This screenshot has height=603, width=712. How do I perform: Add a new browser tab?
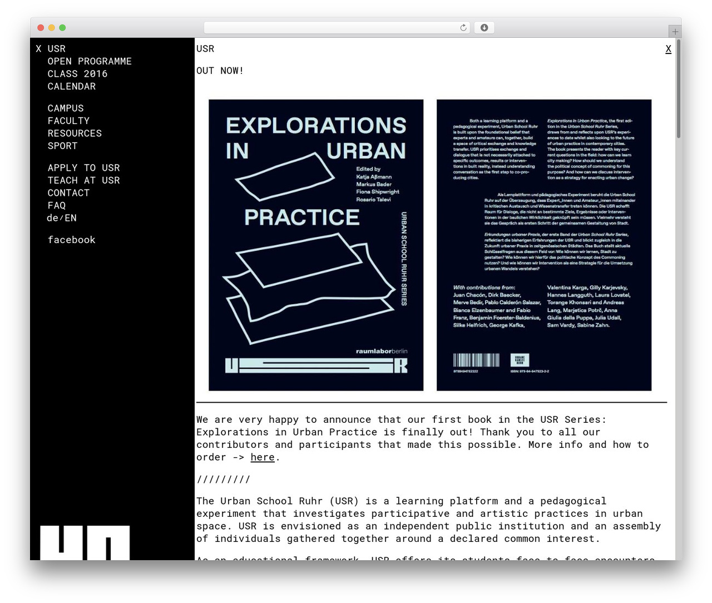click(x=675, y=32)
